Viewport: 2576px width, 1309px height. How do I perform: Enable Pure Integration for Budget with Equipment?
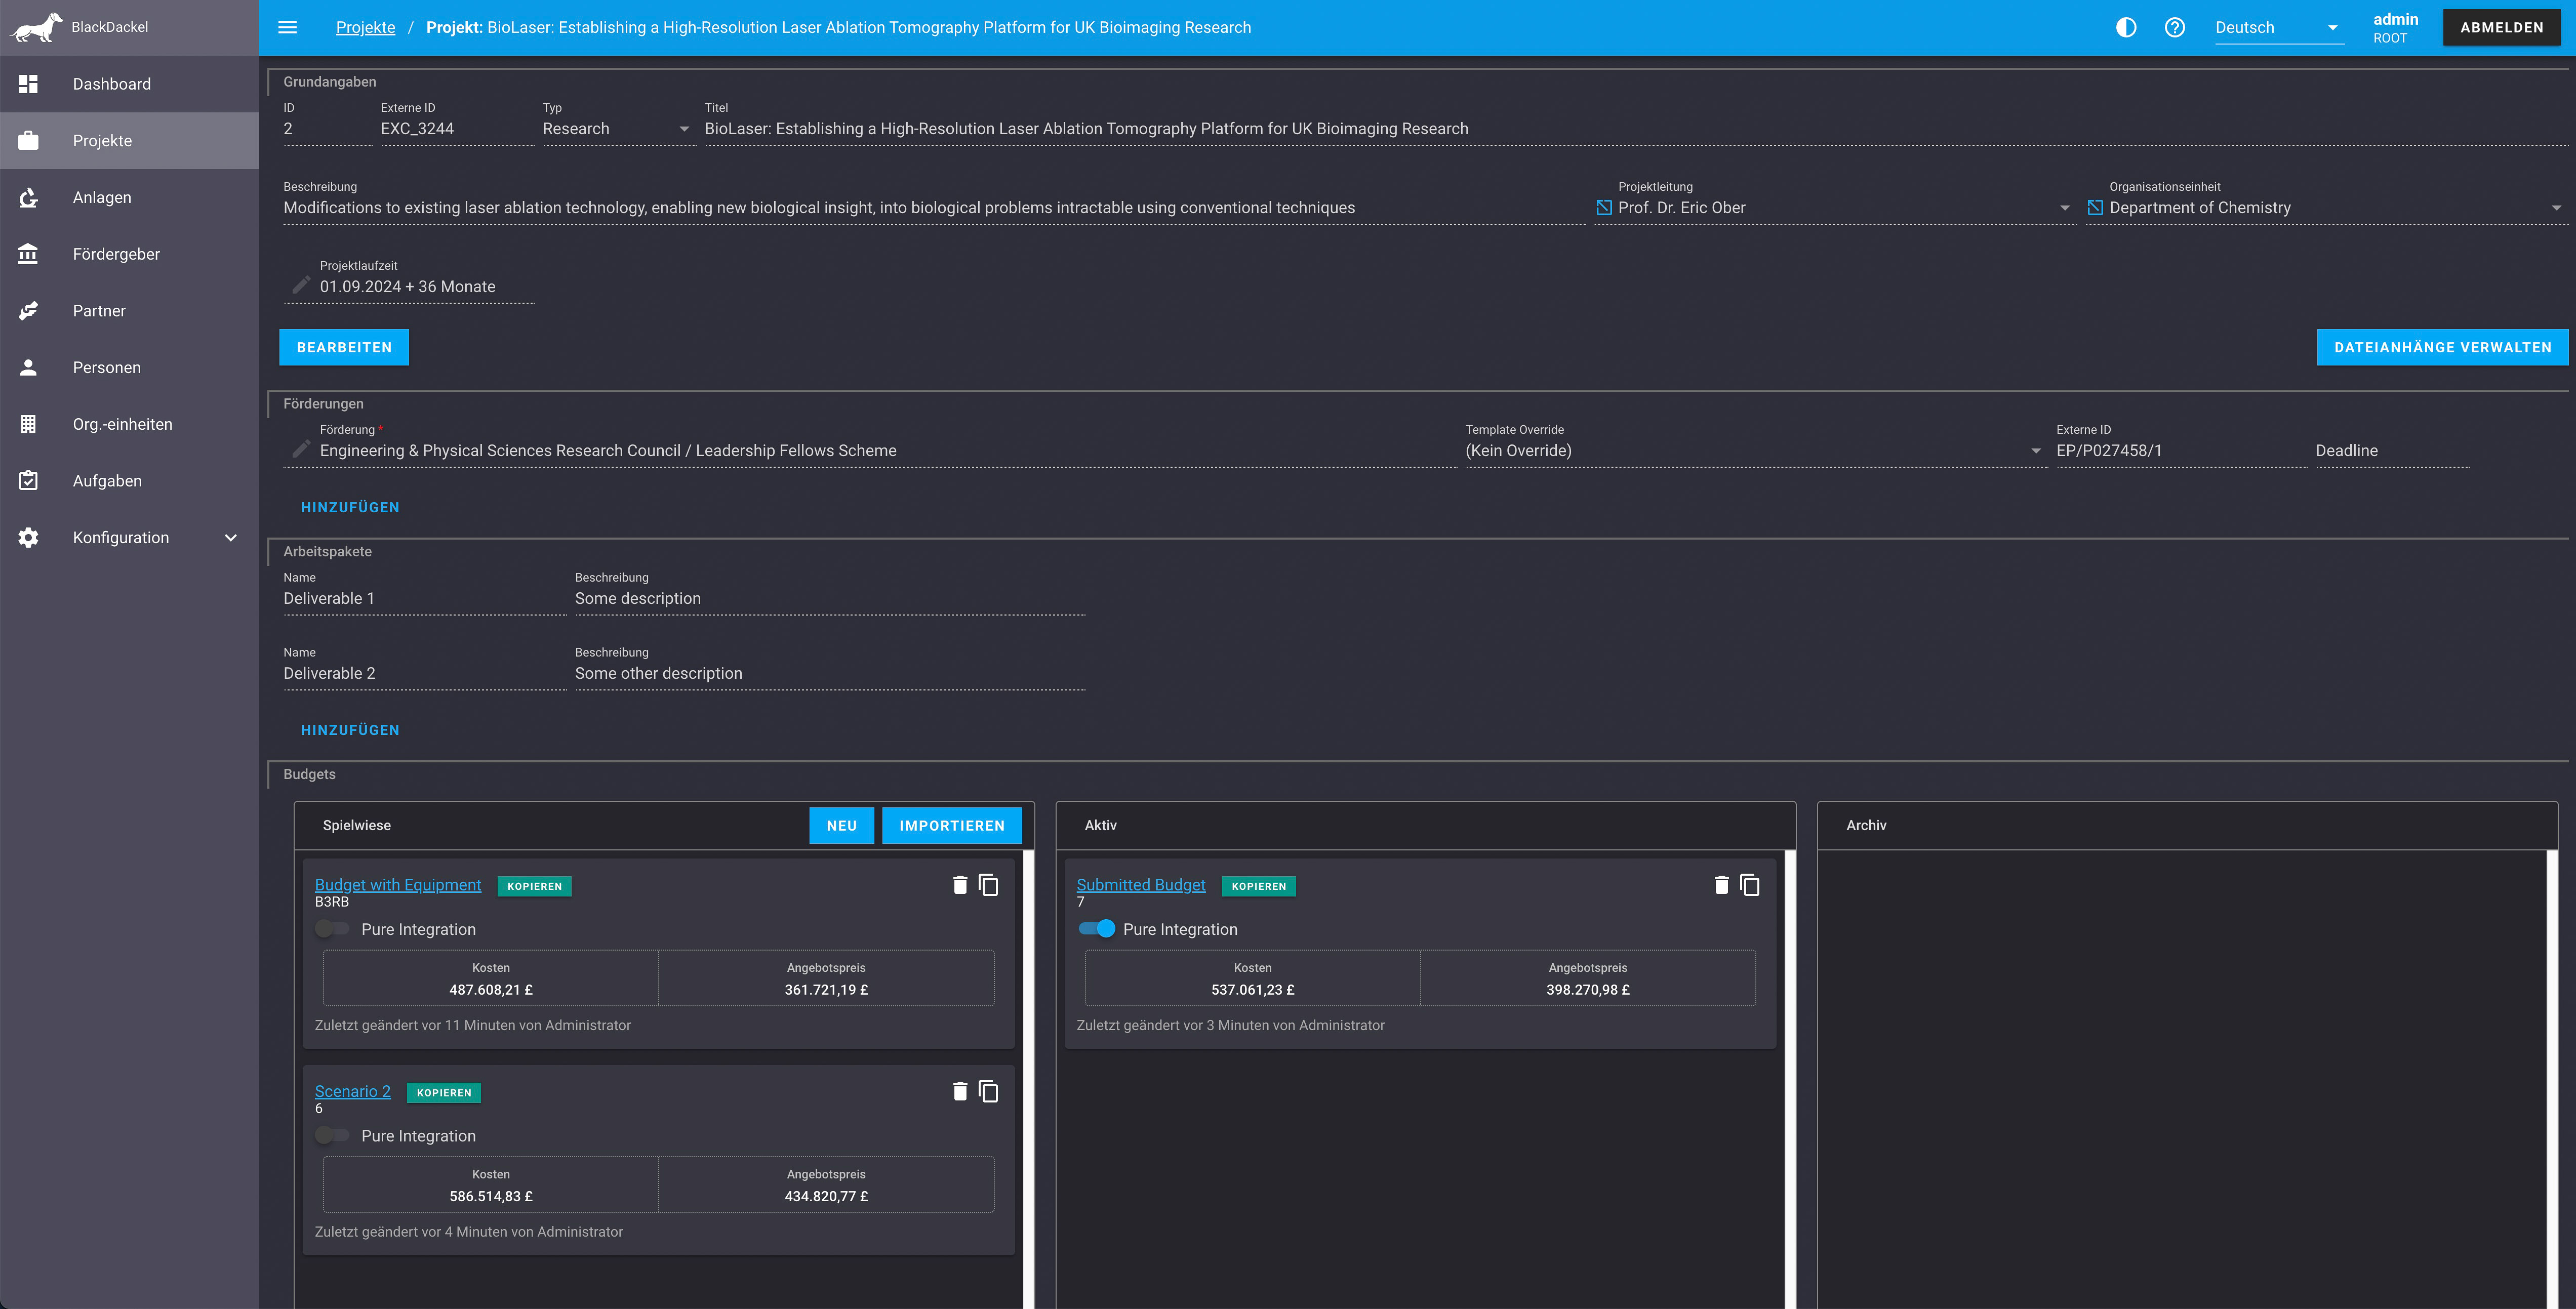point(332,929)
